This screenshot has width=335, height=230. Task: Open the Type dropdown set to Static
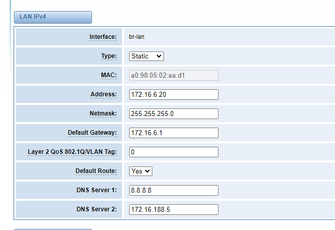pyautogui.click(x=146, y=56)
